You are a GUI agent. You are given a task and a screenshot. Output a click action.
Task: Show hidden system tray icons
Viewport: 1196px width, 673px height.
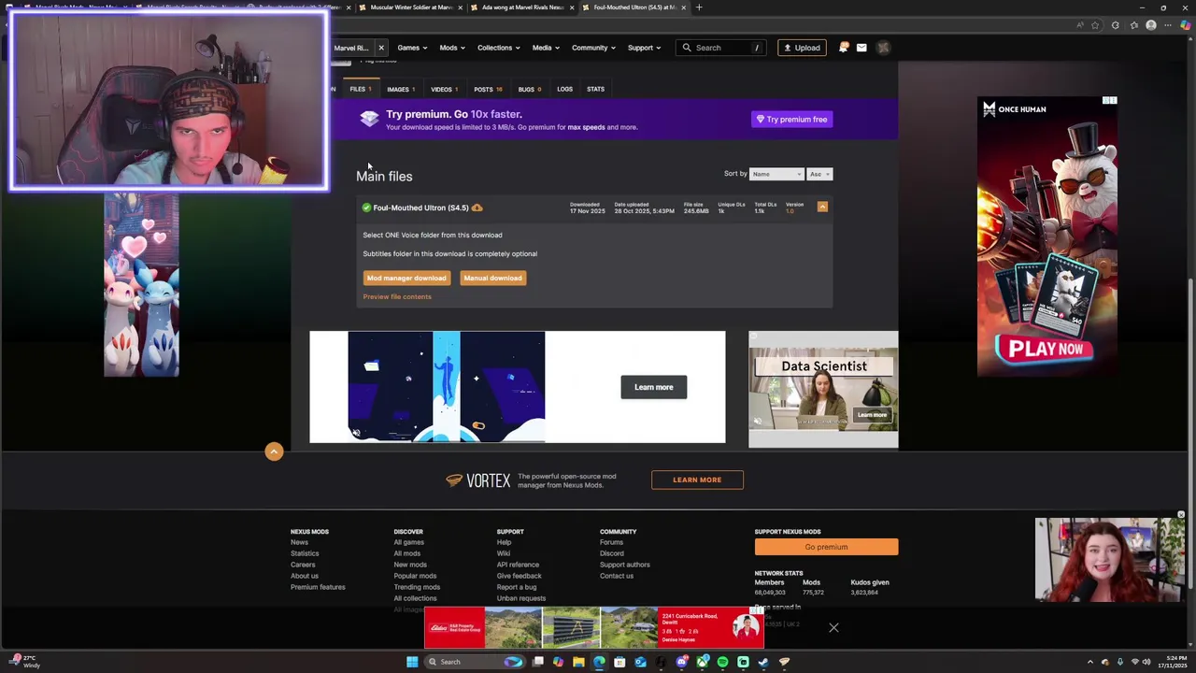(x=1089, y=662)
